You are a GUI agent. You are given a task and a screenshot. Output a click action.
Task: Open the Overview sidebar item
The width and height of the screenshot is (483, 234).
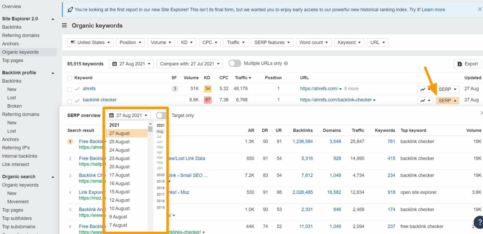coord(12,7)
